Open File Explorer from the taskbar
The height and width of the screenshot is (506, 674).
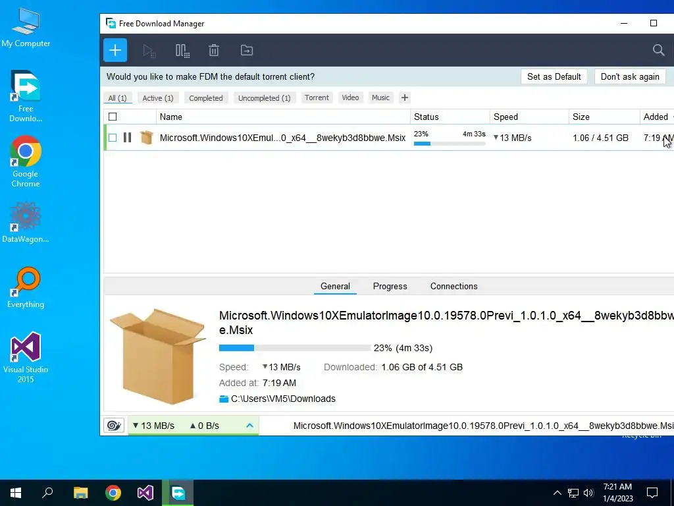80,493
